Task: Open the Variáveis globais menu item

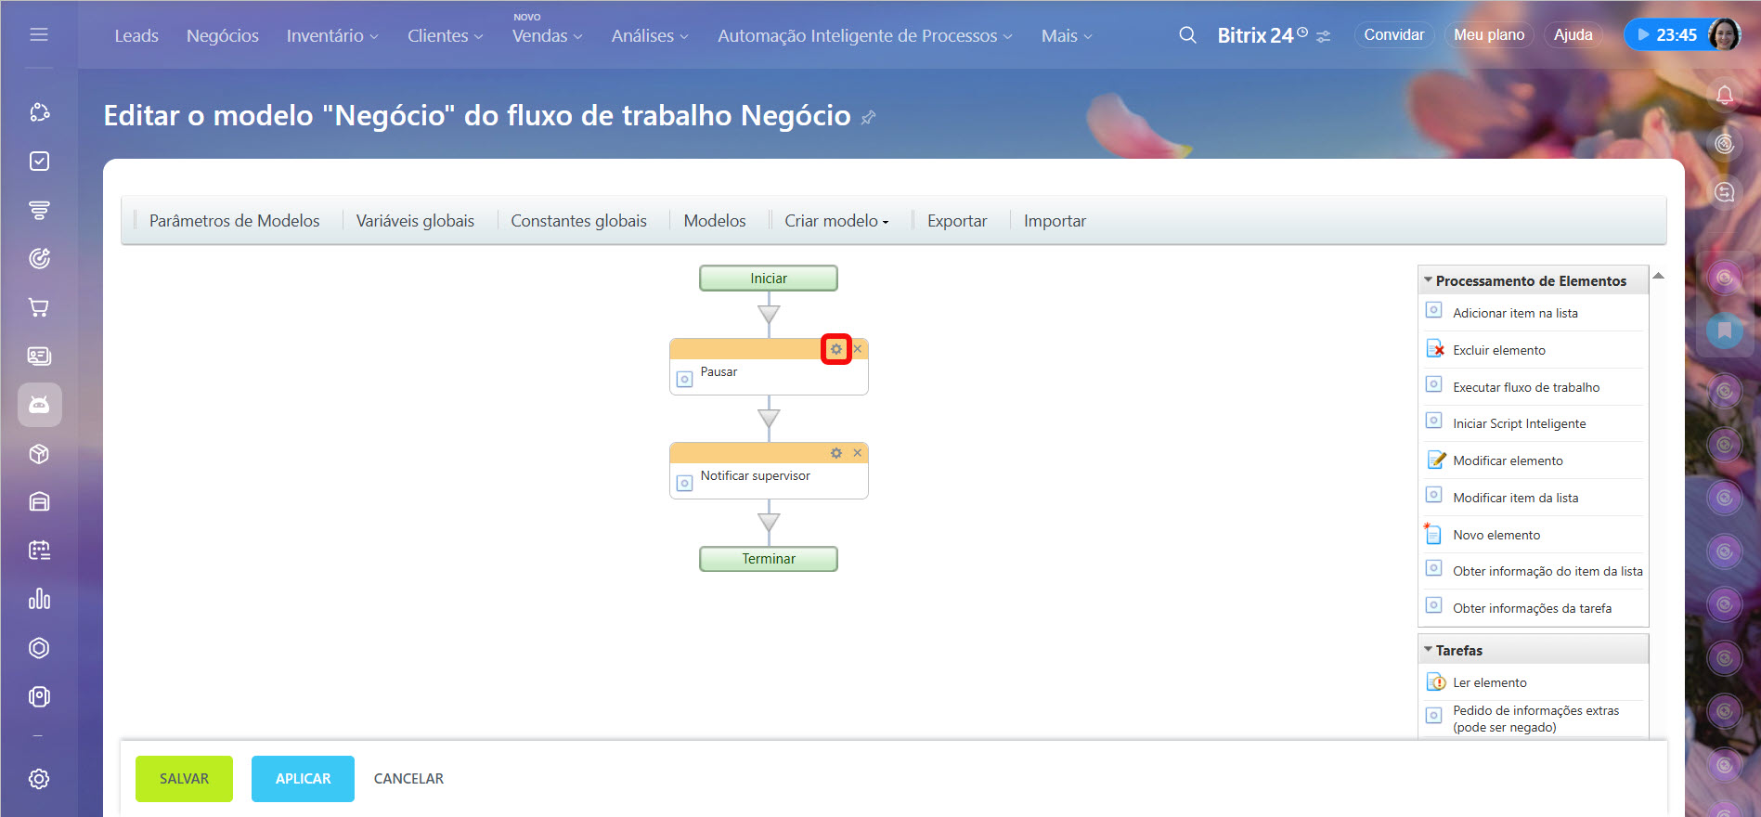Action: coord(415,221)
